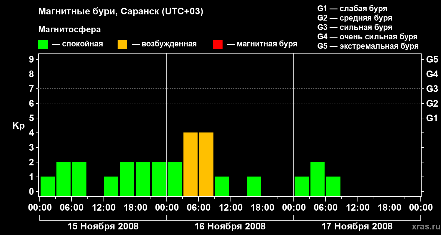Viewport: 441px width, 235px height.
Task: Click the 06–09 orange Kp 4 bar on 16 November
Action: 206,164
